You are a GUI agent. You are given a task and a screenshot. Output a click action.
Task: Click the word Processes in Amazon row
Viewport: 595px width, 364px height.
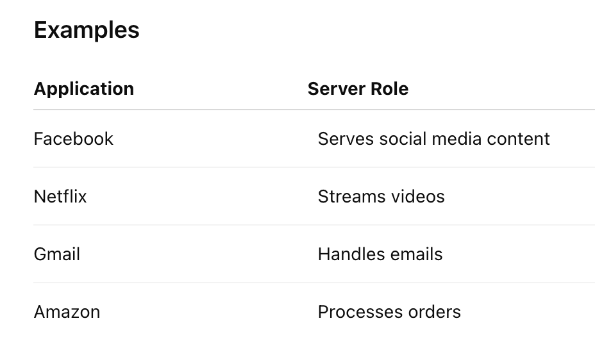[x=360, y=312]
